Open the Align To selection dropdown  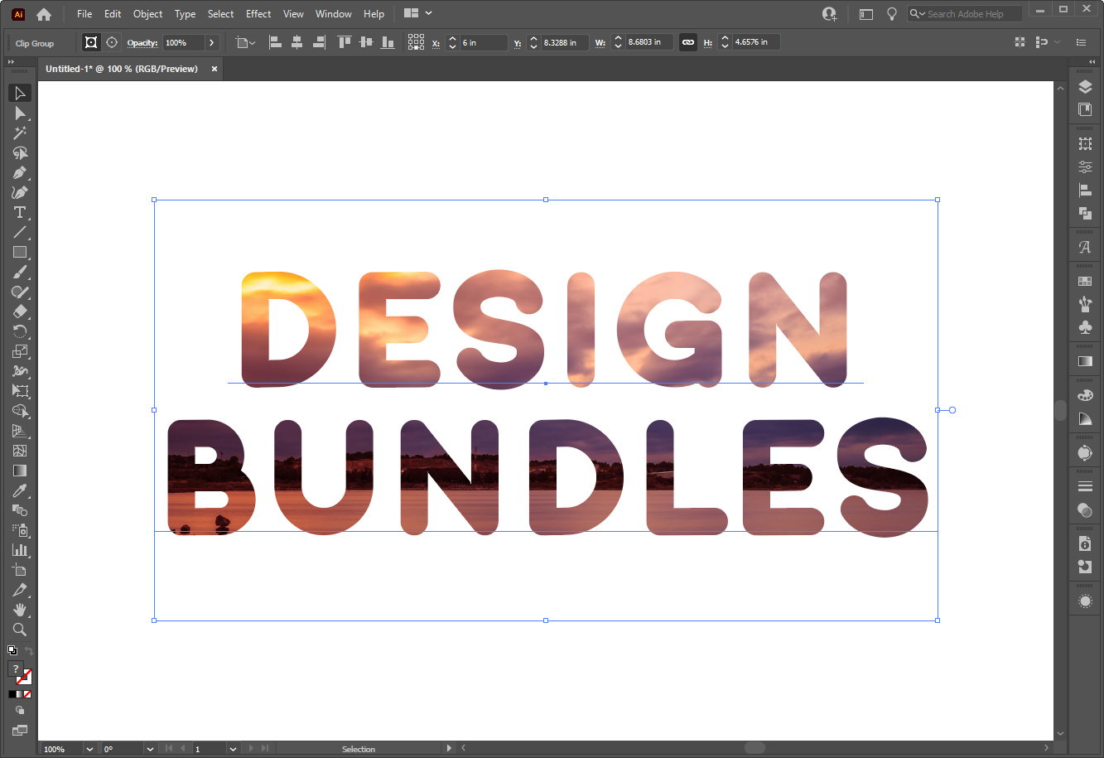pyautogui.click(x=245, y=42)
